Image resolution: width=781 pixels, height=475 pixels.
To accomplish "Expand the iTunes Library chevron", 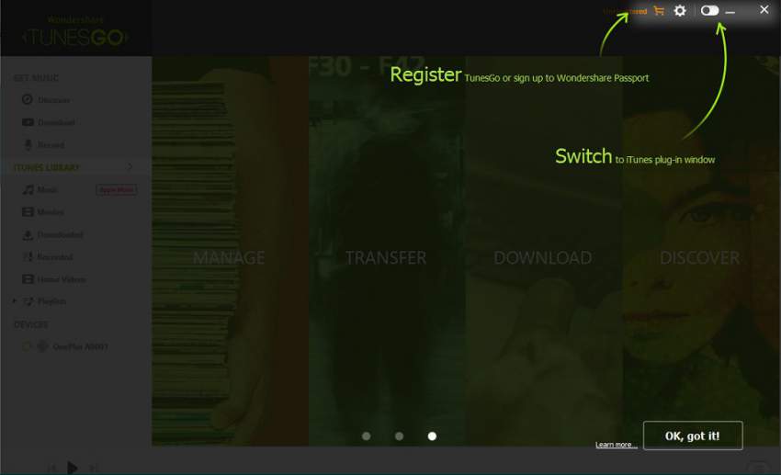I will (130, 167).
